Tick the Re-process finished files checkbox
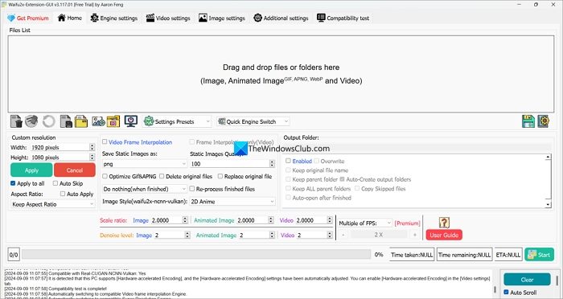This screenshot has height=299, width=563. point(192,189)
